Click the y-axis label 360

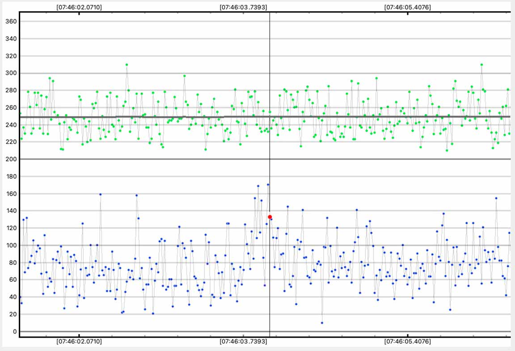tap(11, 21)
